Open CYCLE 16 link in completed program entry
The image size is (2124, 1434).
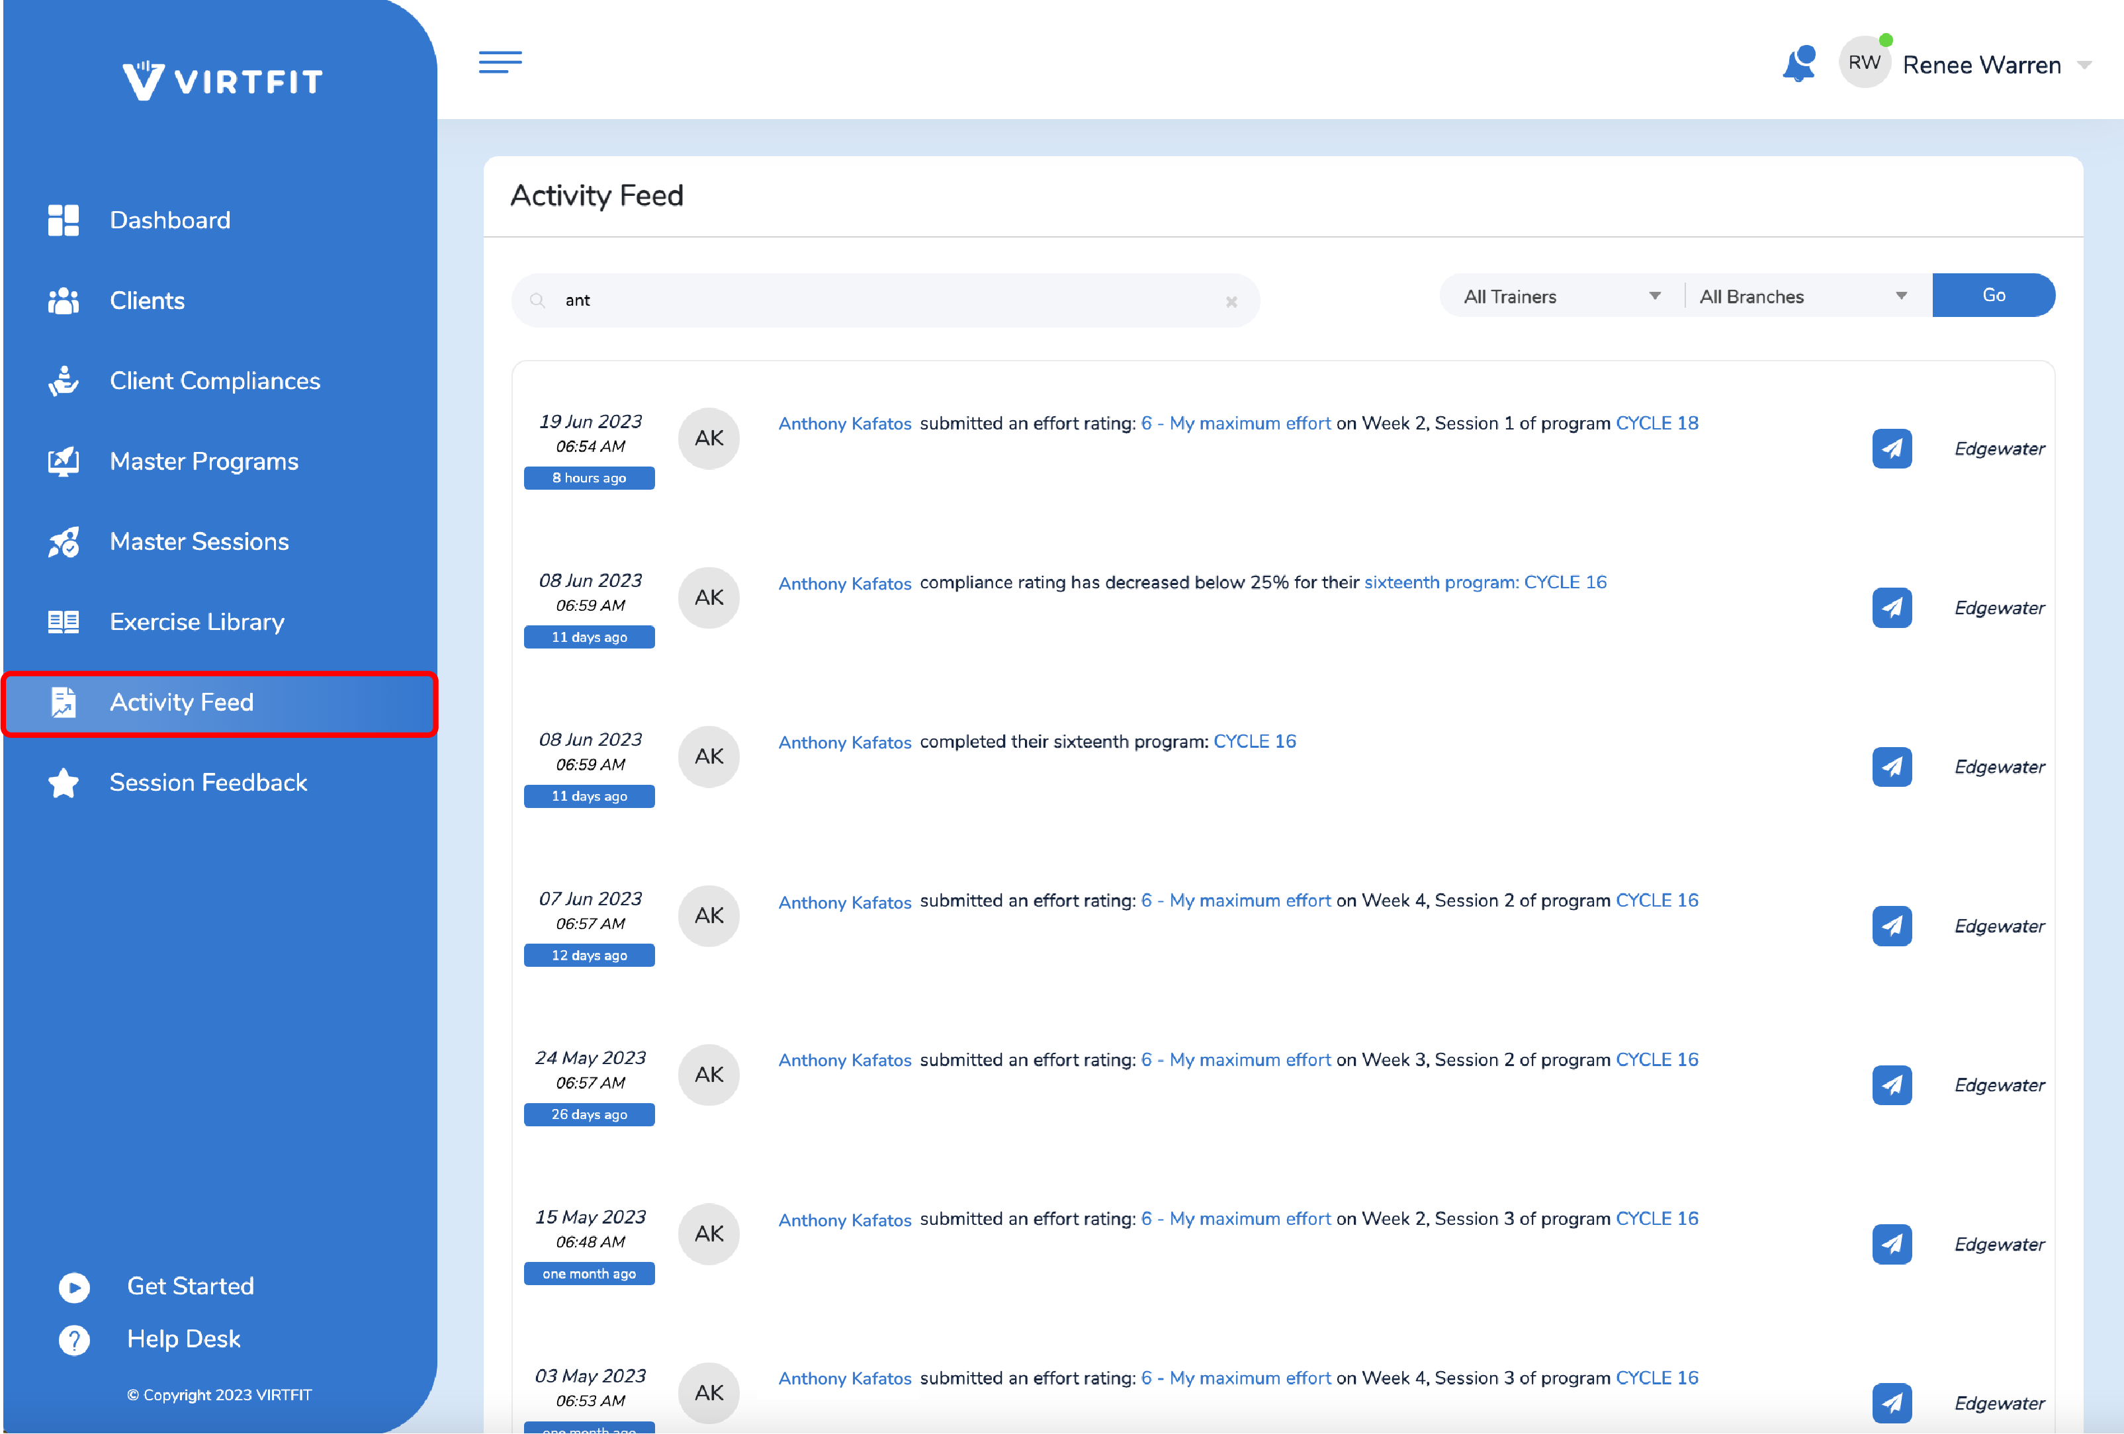tap(1254, 741)
